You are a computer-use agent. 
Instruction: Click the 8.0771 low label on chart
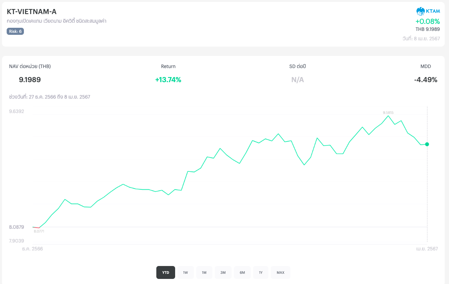tap(39, 231)
